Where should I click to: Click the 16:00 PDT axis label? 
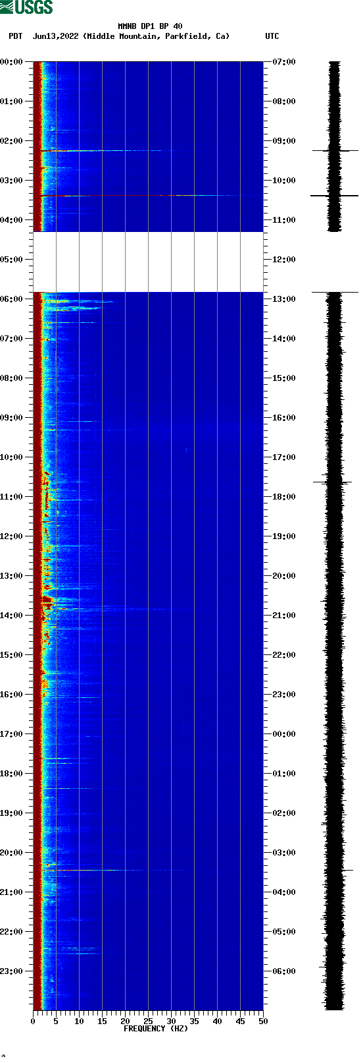[12, 695]
